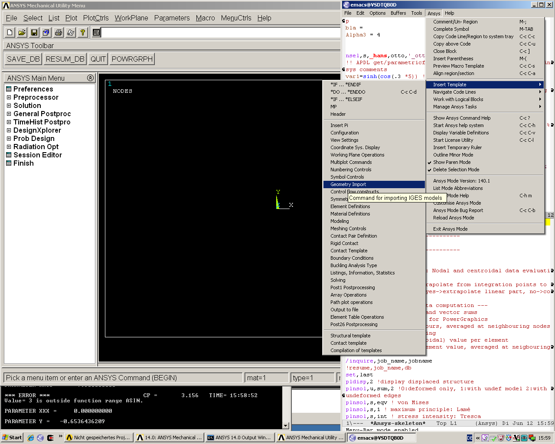The image size is (555, 444).
Task: Click the Finish item icon
Action: (x=9, y=163)
